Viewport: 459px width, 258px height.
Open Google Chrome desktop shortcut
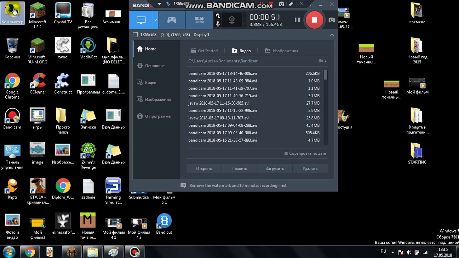(x=12, y=86)
